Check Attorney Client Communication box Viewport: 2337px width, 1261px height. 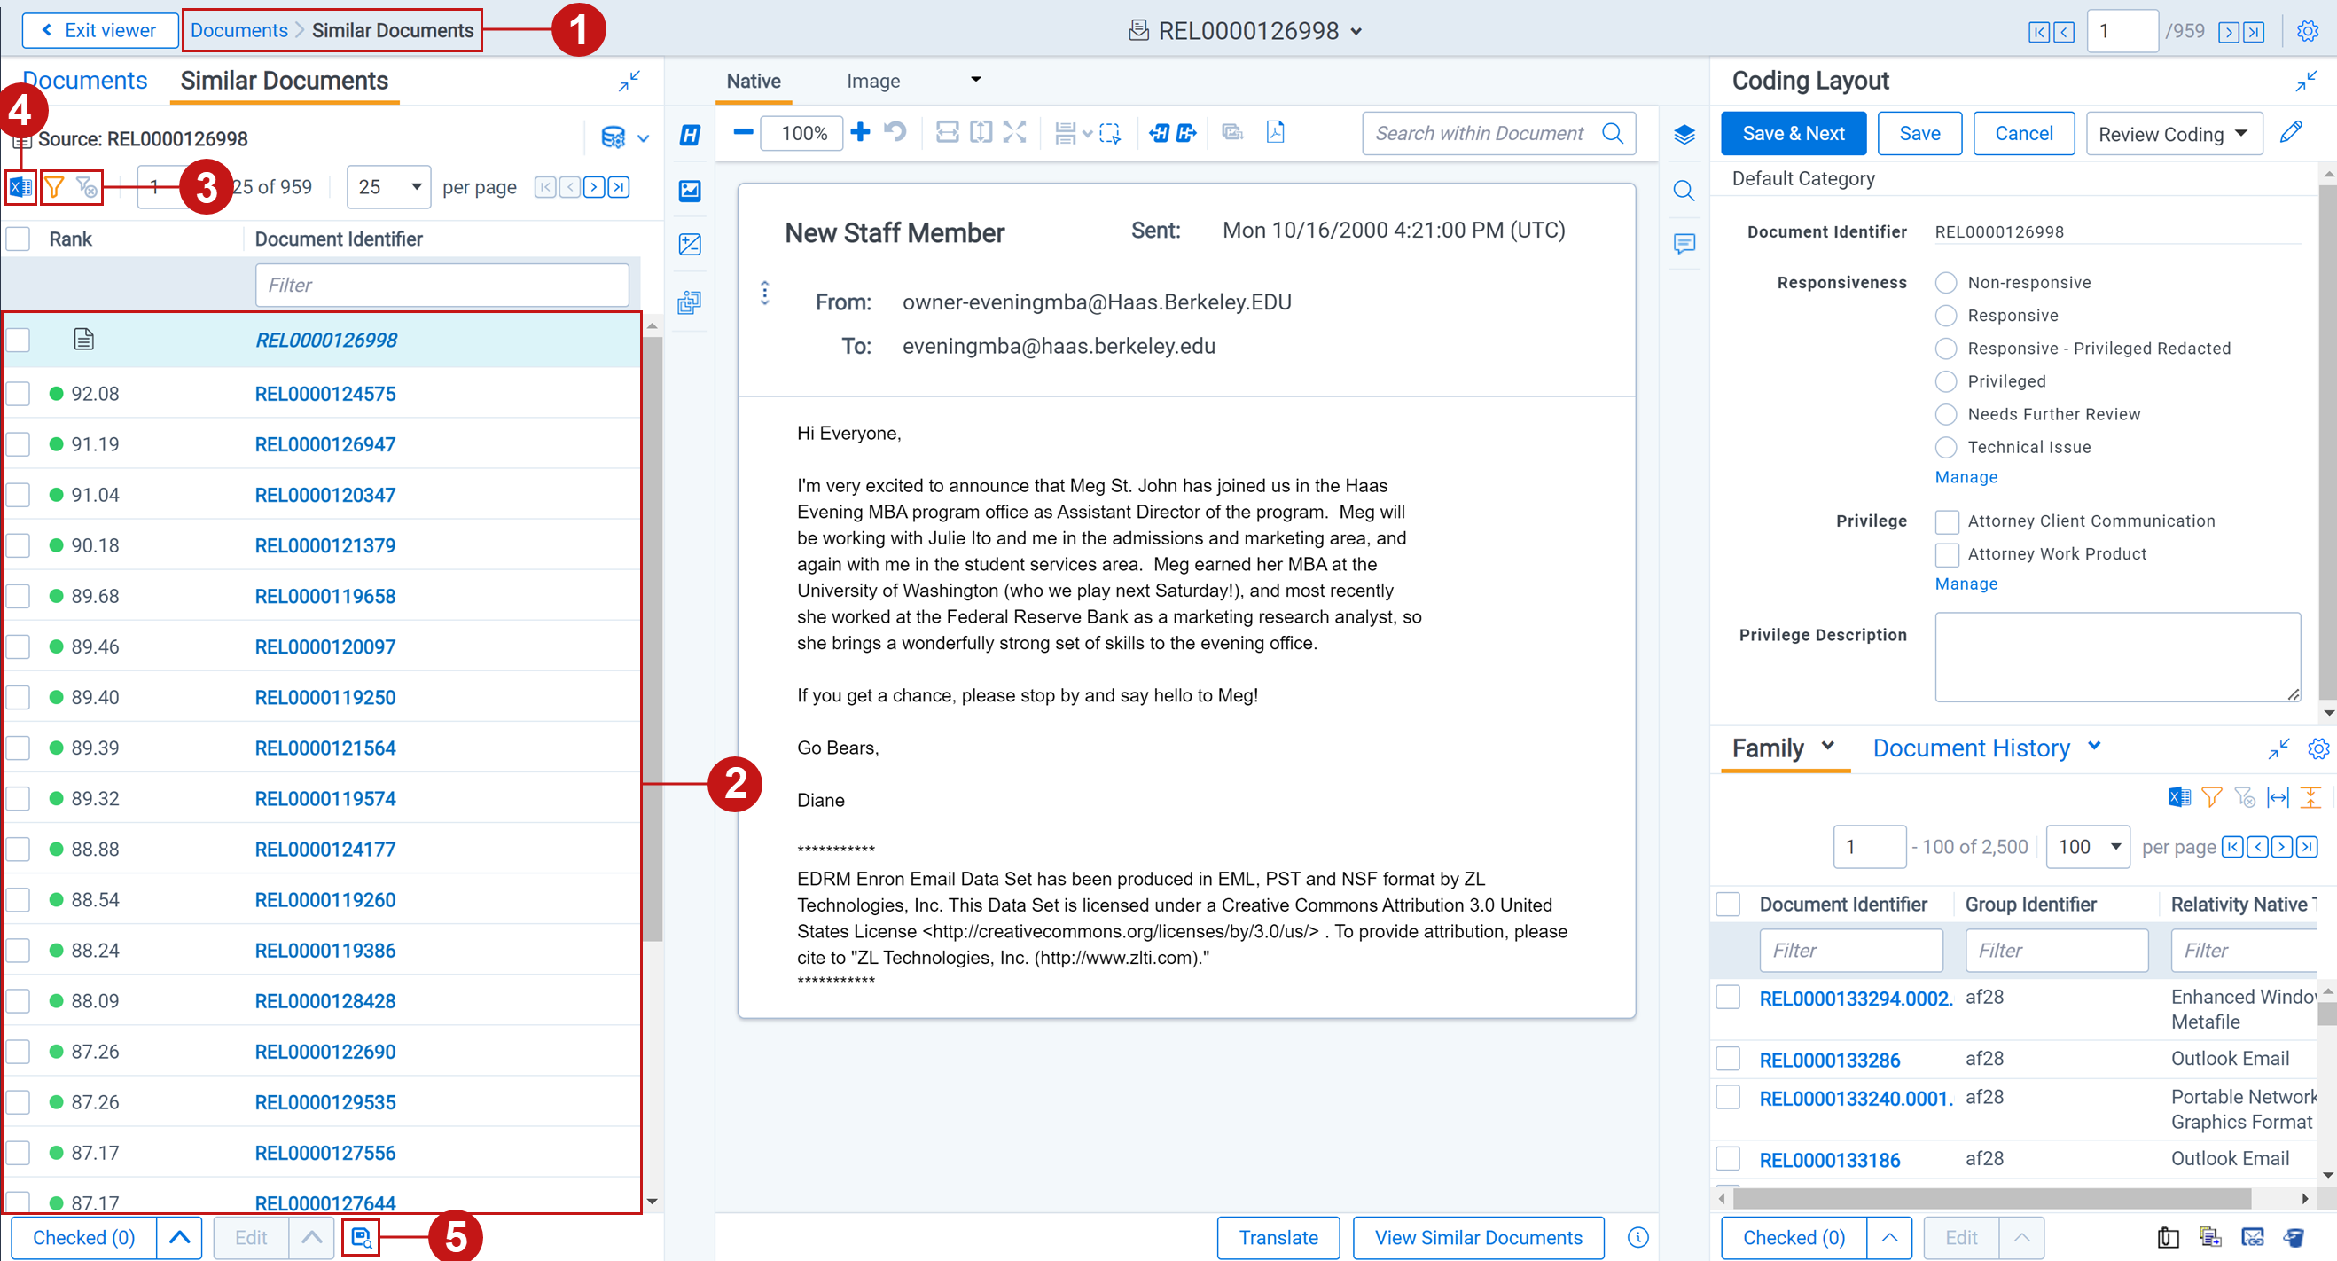pos(1946,521)
